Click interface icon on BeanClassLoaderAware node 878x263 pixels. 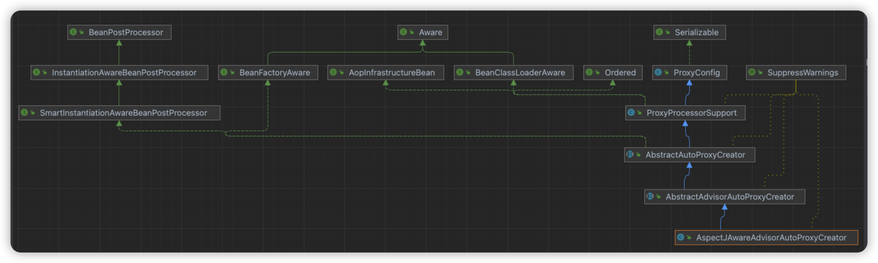tap(459, 73)
